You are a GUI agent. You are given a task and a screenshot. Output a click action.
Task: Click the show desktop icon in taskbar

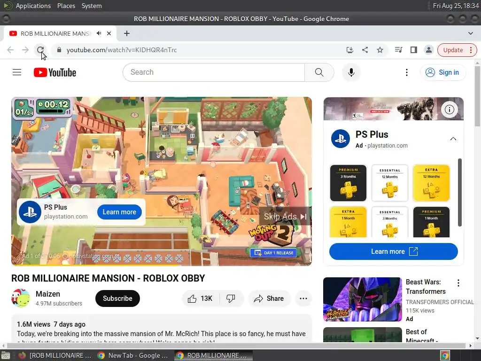tap(6, 356)
